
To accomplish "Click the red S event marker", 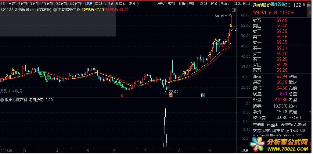I will (x=122, y=95).
